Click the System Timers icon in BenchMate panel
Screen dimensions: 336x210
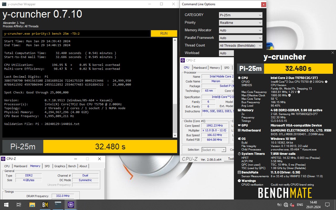coord(239,154)
